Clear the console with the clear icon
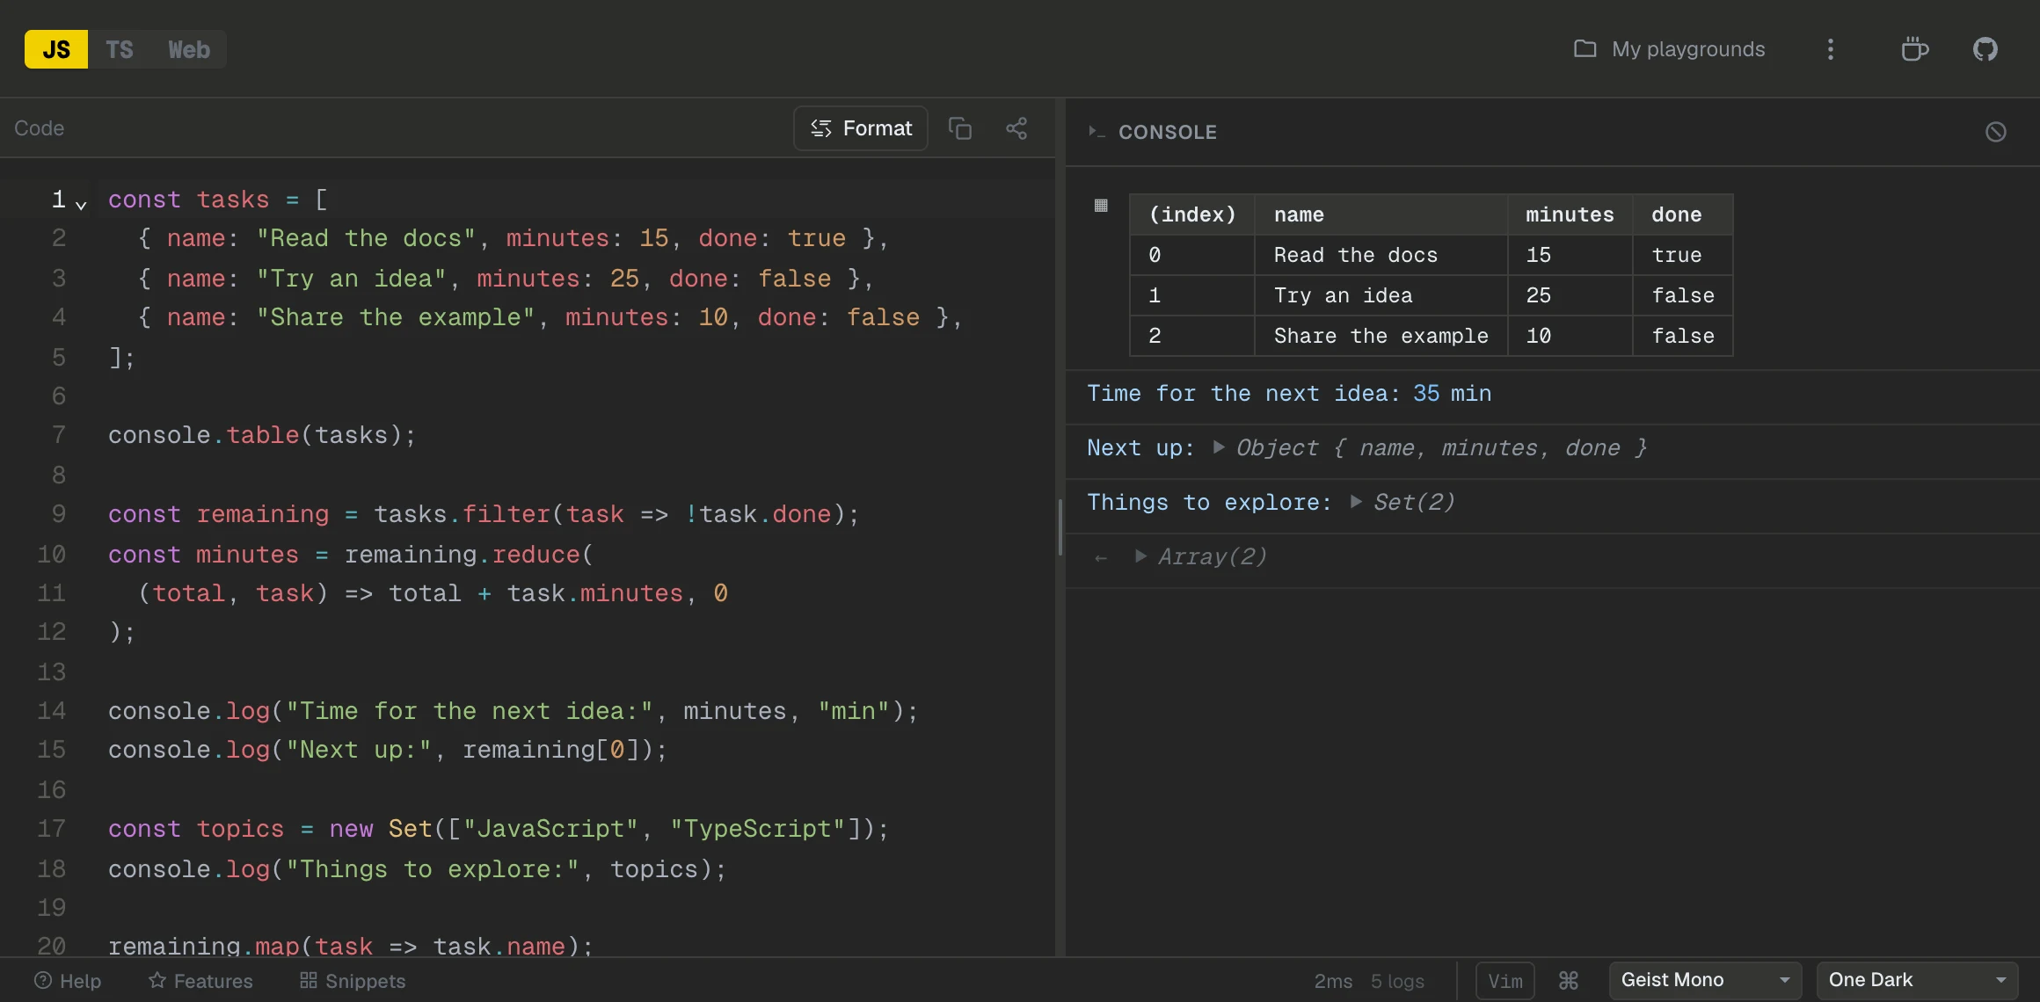The height and width of the screenshot is (1002, 2040). (1996, 132)
